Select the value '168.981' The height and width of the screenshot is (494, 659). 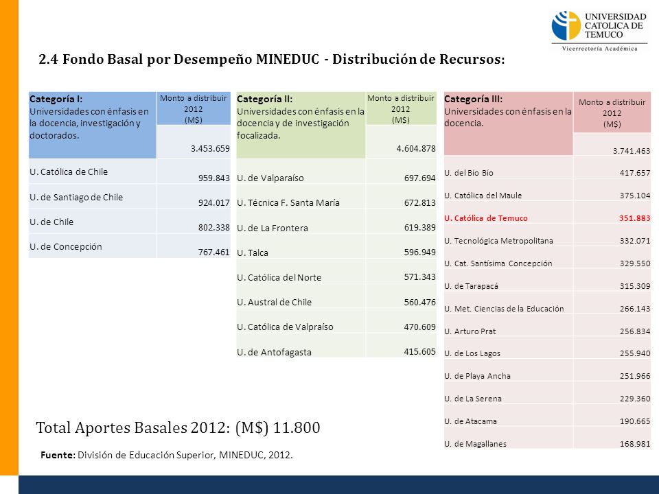click(635, 445)
